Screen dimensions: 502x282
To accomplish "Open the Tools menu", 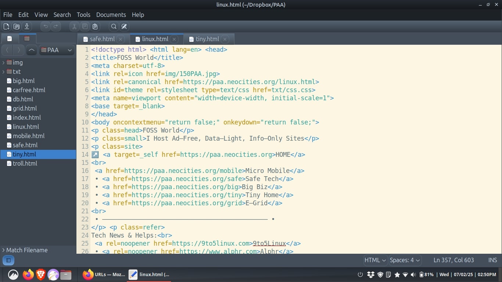I will pos(83,15).
